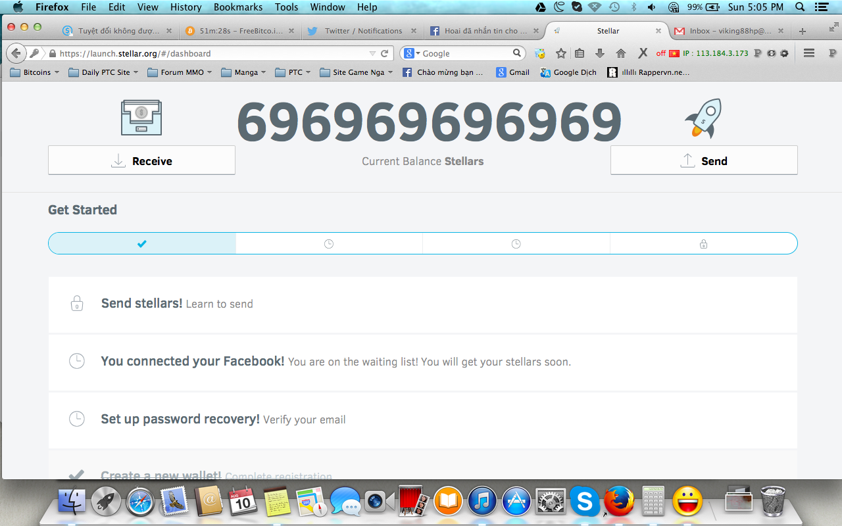
Task: Open System Preferences from the dock
Action: (551, 503)
